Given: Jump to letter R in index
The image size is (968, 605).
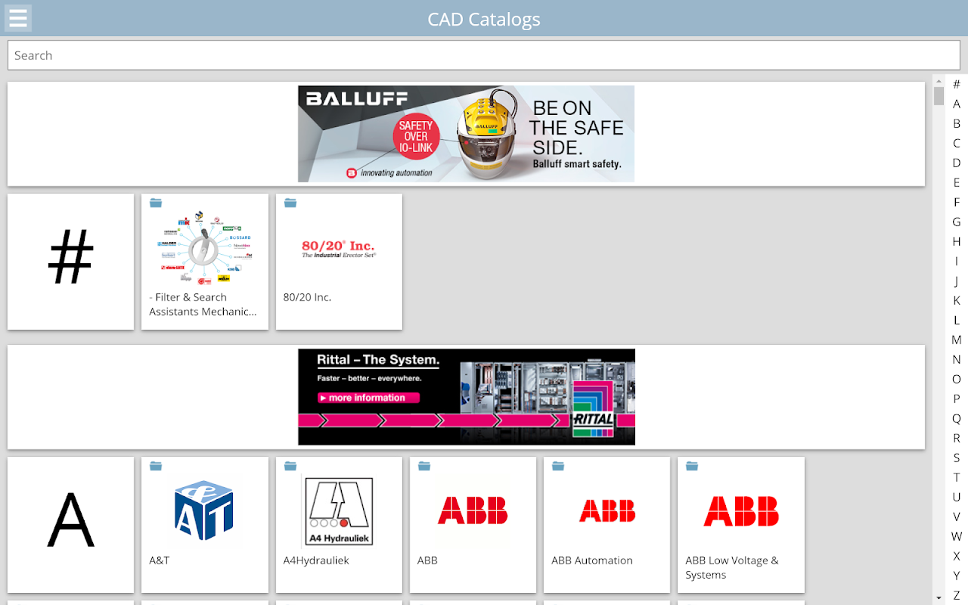Looking at the screenshot, I should 957,438.
